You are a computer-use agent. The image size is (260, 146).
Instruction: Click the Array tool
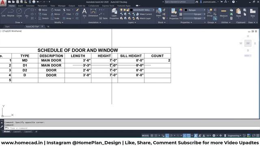click(x=67, y=18)
